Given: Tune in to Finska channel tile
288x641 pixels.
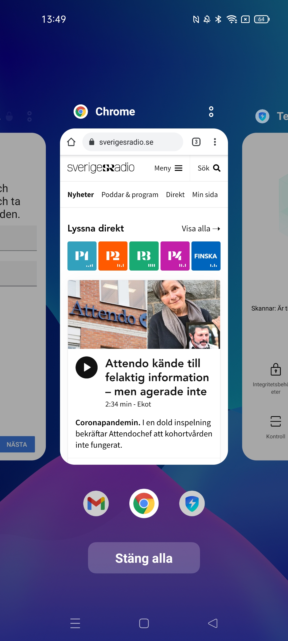Looking at the screenshot, I should coord(206,256).
